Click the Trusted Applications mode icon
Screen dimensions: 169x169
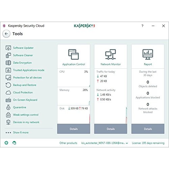tap(8, 70)
